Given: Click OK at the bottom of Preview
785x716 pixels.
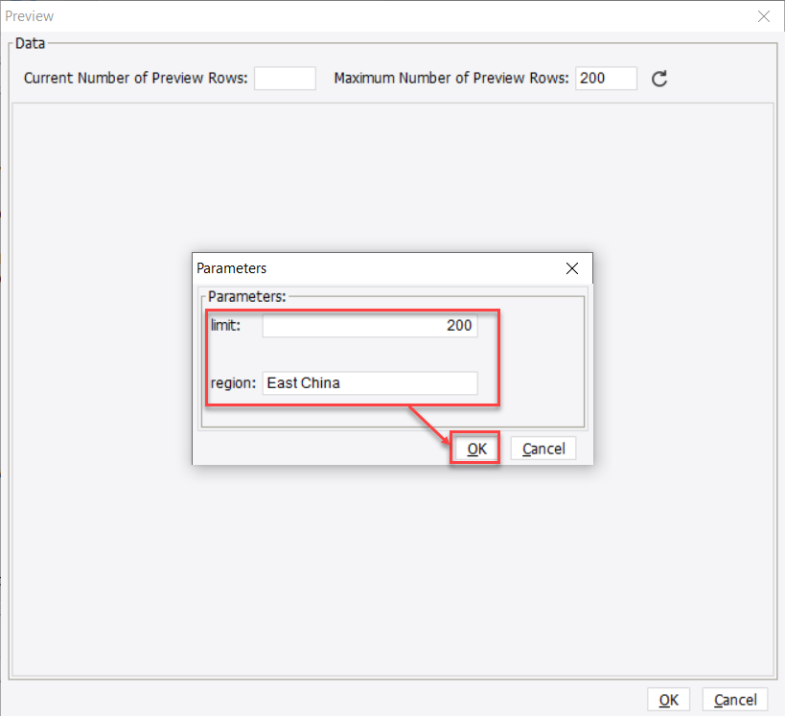Looking at the screenshot, I should (x=668, y=699).
